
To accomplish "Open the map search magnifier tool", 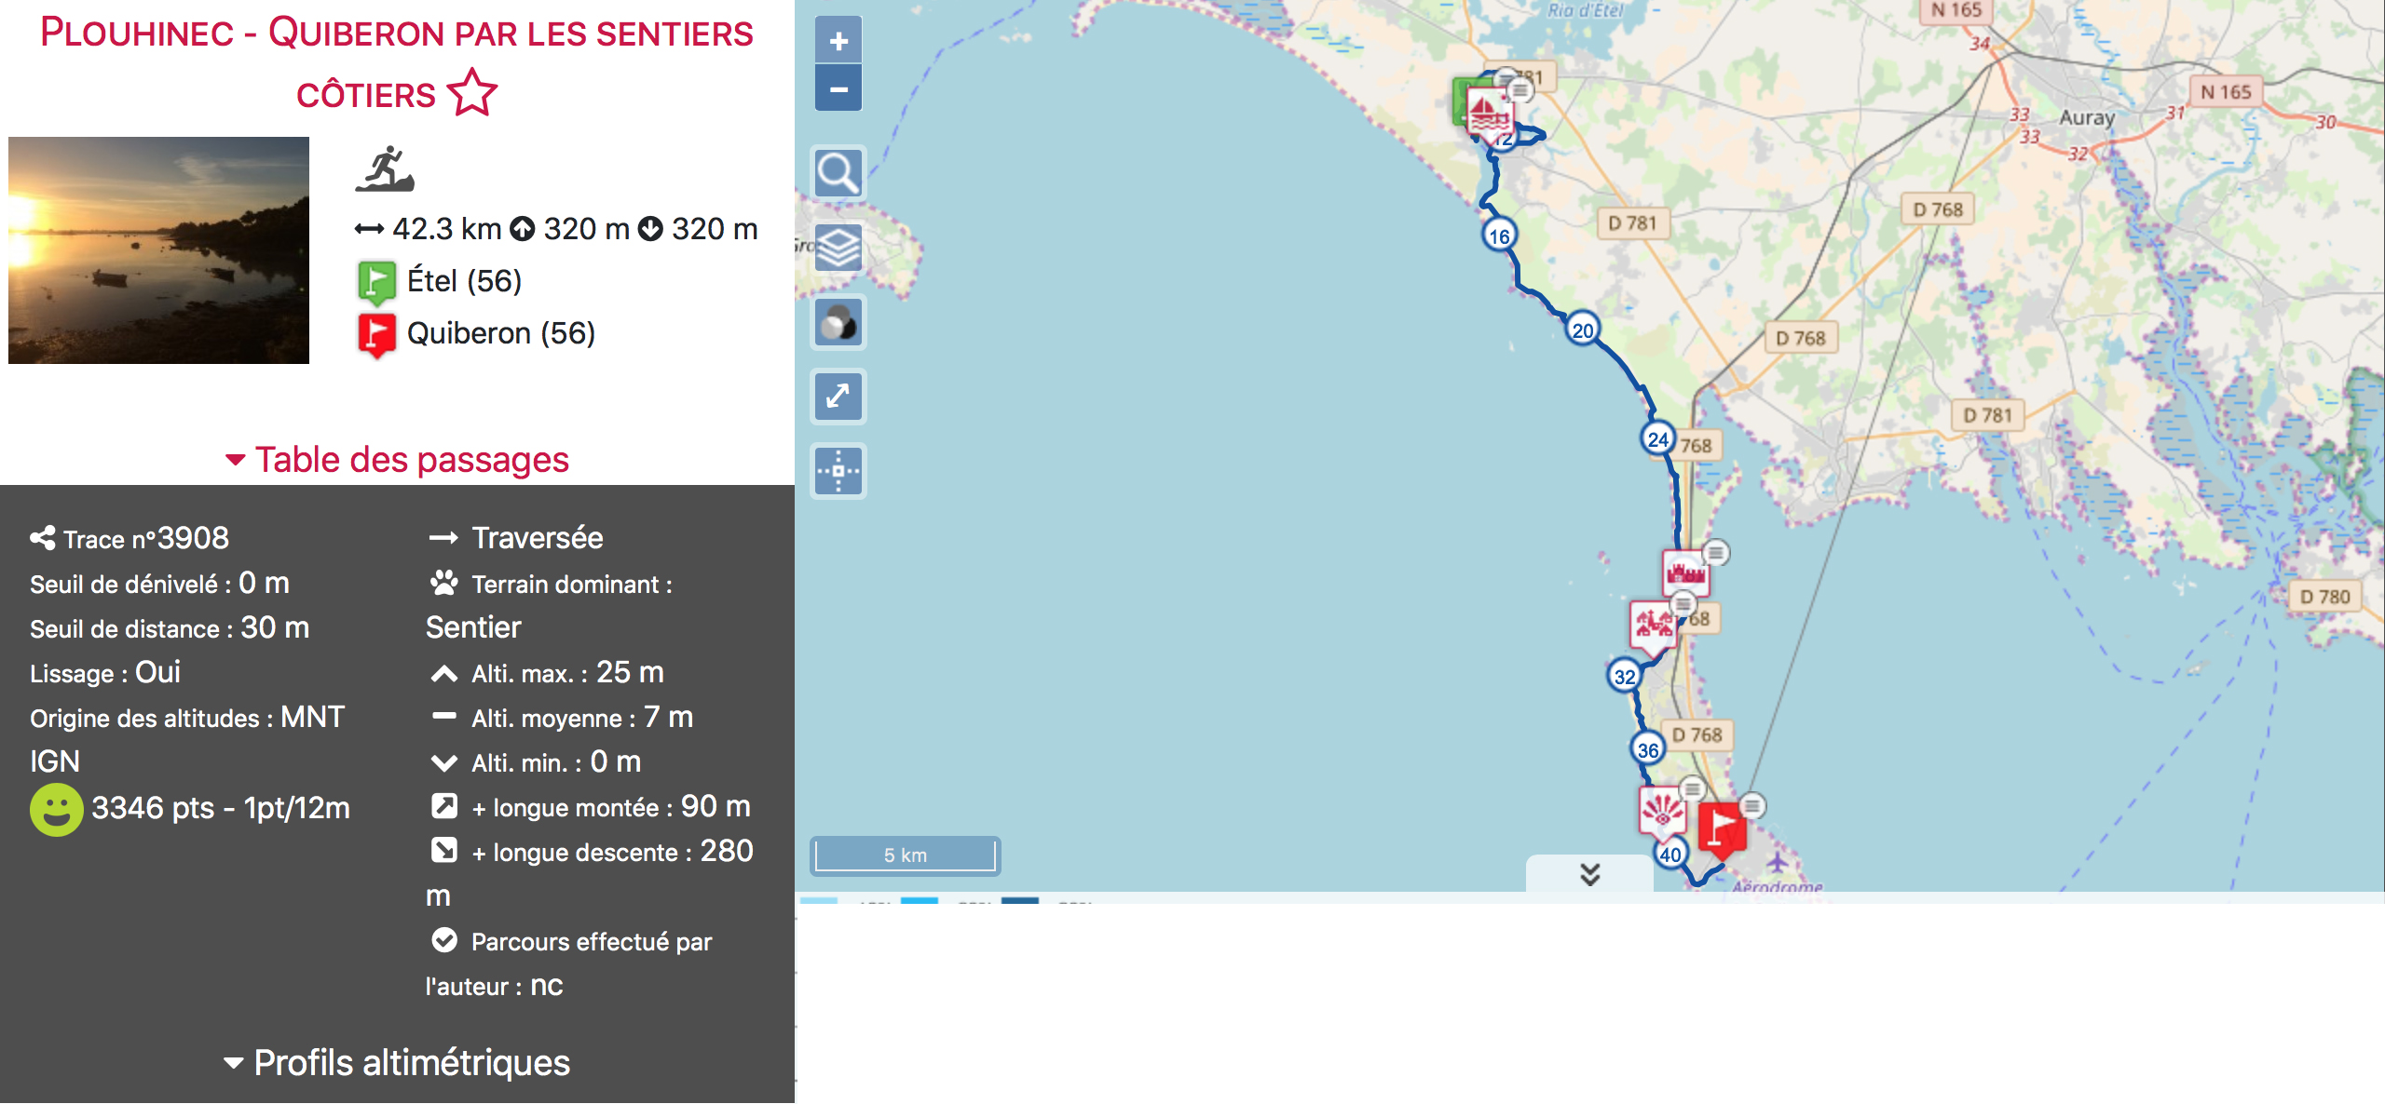I will (838, 173).
